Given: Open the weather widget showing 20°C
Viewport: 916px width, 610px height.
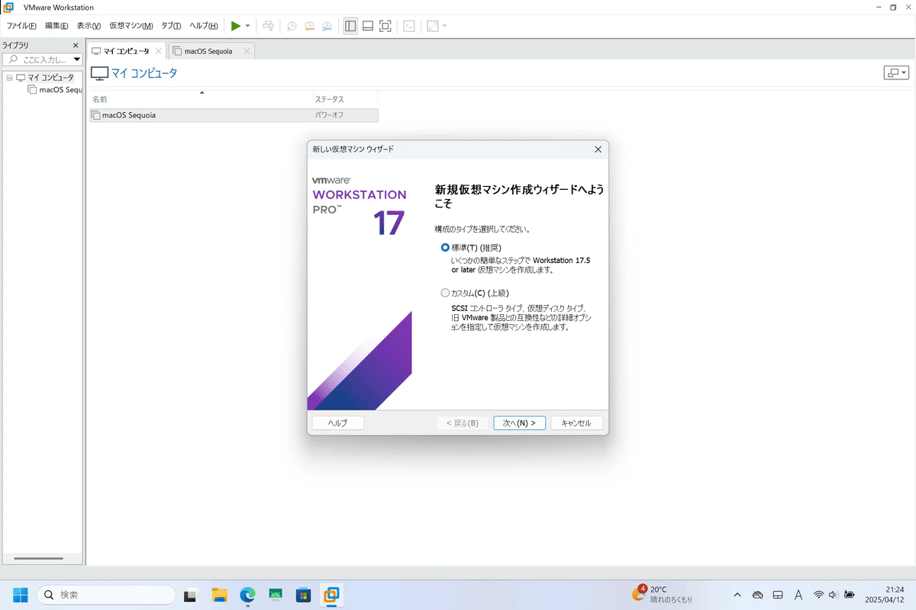Looking at the screenshot, I should click(x=662, y=595).
